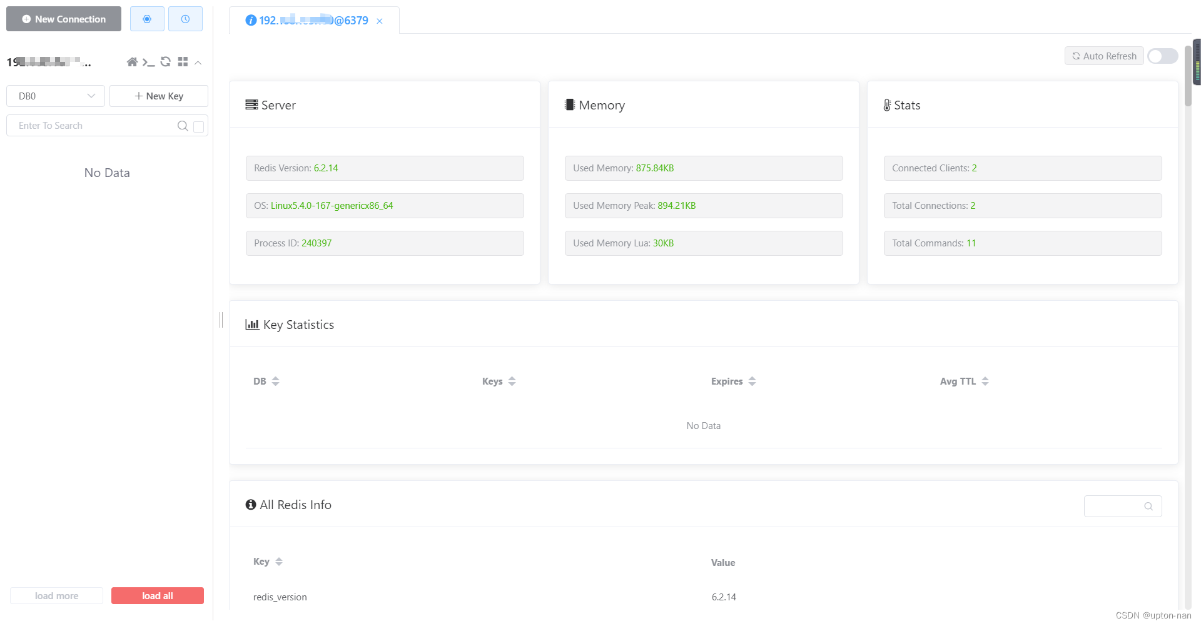Select the 192...@6379 connection tab

pyautogui.click(x=313, y=21)
